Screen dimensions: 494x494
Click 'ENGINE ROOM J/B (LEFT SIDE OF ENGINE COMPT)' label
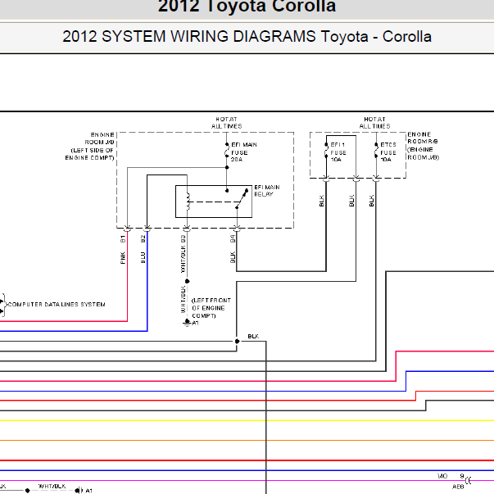click(90, 146)
